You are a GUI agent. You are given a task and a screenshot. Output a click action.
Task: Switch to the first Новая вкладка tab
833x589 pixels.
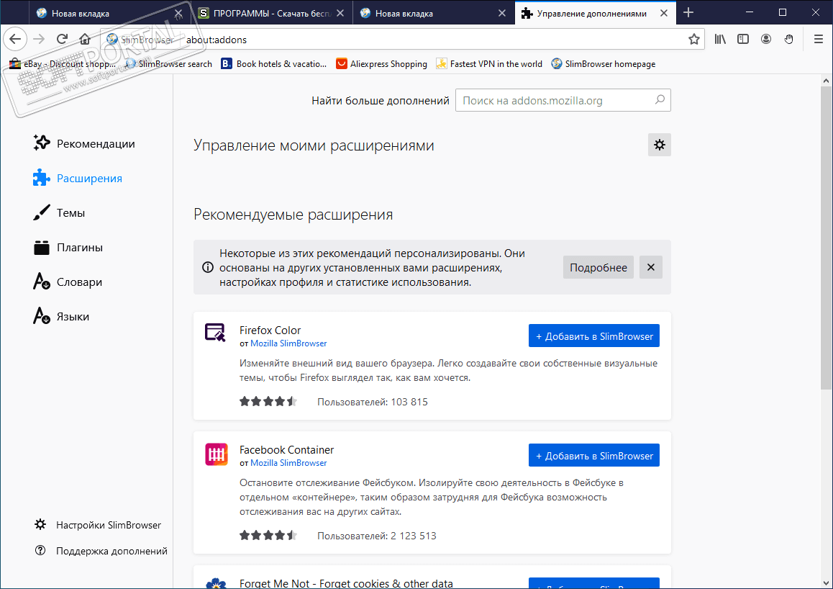[x=110, y=13]
